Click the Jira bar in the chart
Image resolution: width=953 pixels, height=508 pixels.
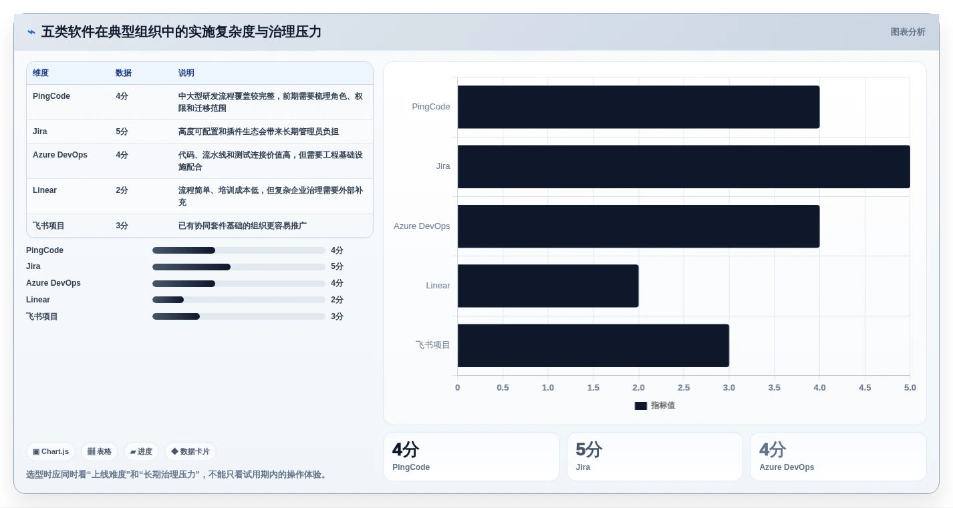(x=684, y=166)
